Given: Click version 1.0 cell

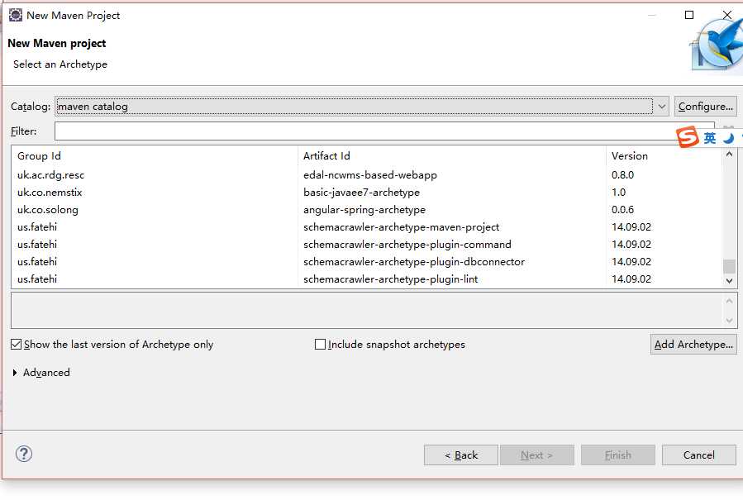Looking at the screenshot, I should point(618,193).
